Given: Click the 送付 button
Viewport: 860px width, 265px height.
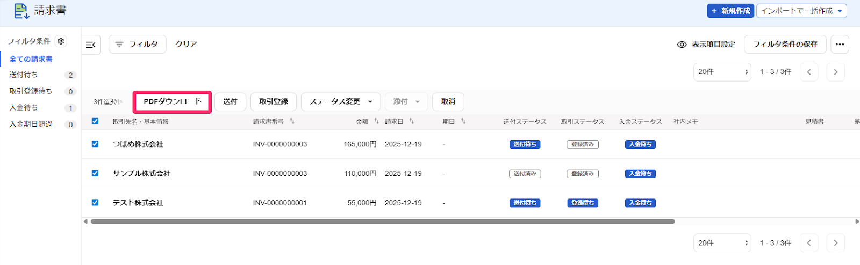Looking at the screenshot, I should tap(230, 102).
